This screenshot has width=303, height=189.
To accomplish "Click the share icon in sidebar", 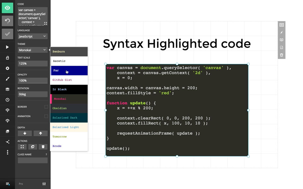I will tap(7, 142).
